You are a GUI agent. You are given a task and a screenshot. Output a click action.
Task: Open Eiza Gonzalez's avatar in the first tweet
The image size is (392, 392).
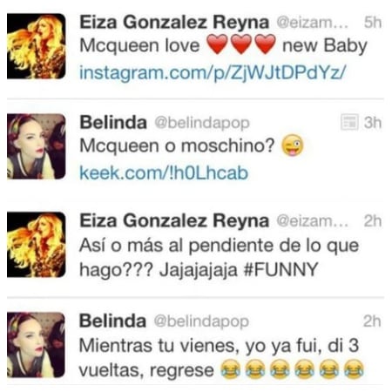tap(37, 46)
